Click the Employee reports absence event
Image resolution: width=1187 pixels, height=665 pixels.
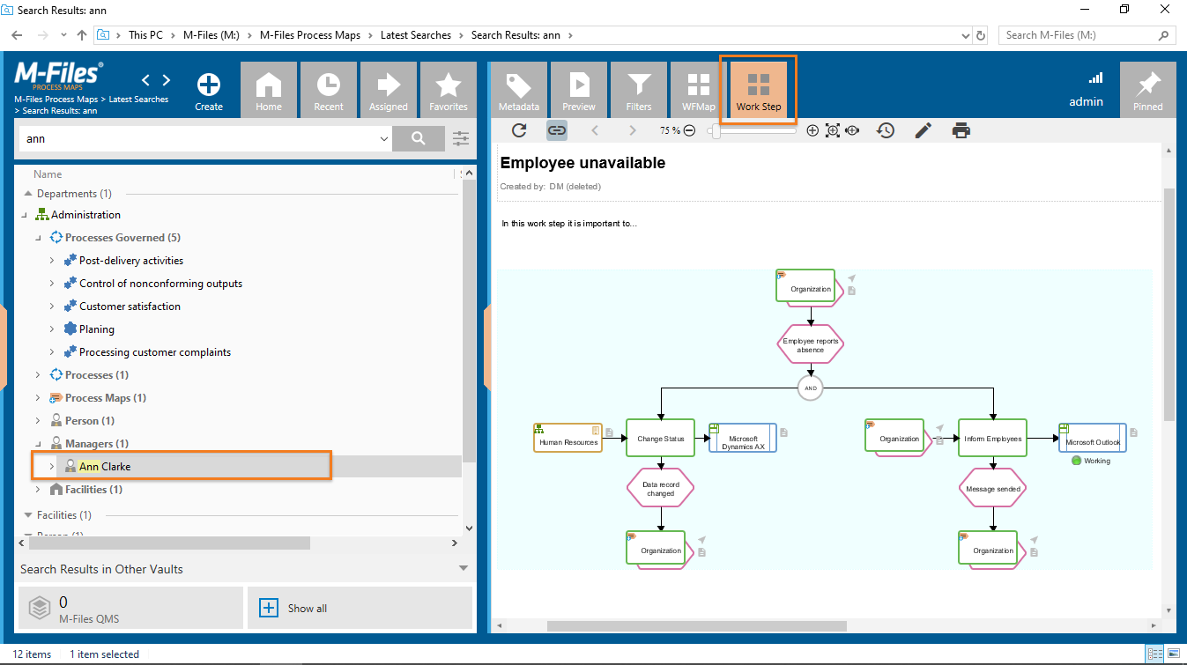click(x=811, y=344)
